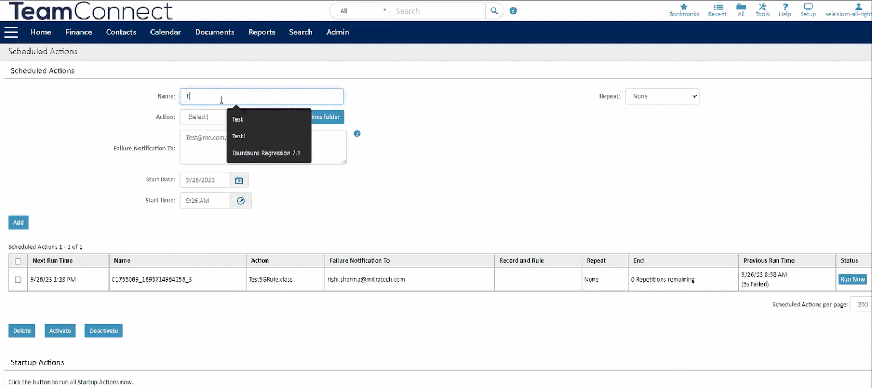The image size is (872, 388).
Task: Check the select-all checkbox in table header
Action: (x=18, y=261)
